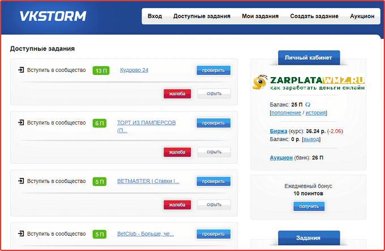Click жалоба under BETMASTER task
The image size is (385, 251).
(x=177, y=205)
